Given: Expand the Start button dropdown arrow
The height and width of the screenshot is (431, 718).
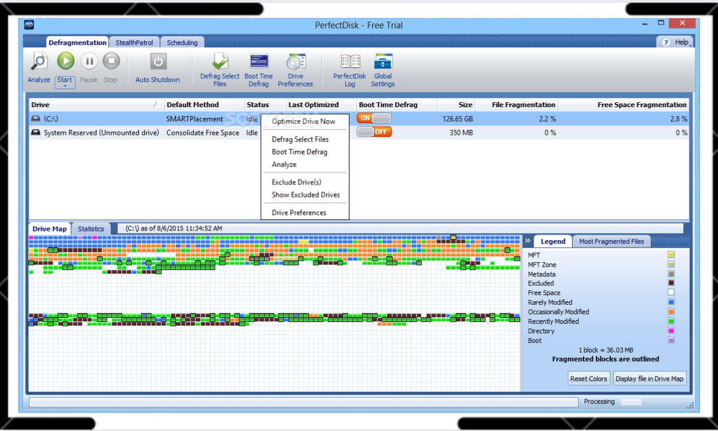Looking at the screenshot, I should tap(65, 84).
